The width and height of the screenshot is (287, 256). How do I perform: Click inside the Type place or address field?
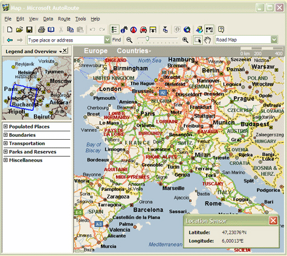click(x=66, y=40)
